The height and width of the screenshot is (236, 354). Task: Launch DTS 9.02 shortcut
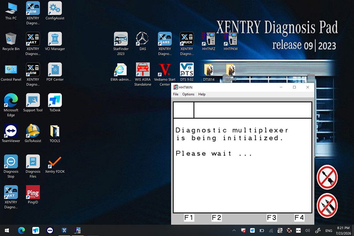(187, 72)
